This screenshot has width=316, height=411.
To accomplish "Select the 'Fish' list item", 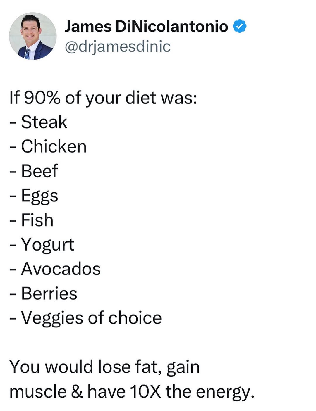I will [x=31, y=220].
